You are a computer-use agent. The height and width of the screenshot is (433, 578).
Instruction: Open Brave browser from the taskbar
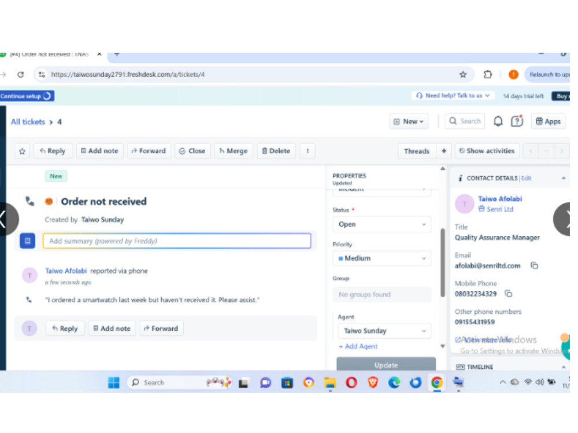coord(373,383)
